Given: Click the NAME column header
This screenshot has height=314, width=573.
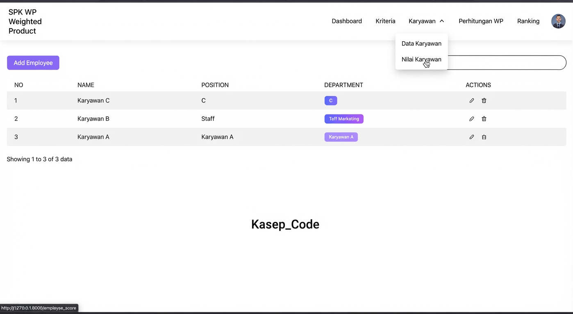Looking at the screenshot, I should click(86, 85).
